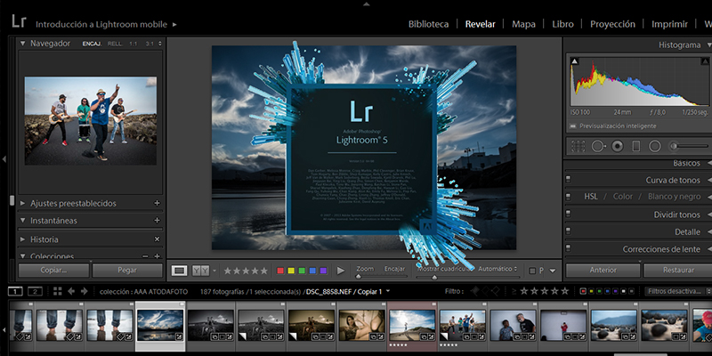Select the Adjustment Brush tool
This screenshot has height=356, width=712.
pyautogui.click(x=689, y=146)
